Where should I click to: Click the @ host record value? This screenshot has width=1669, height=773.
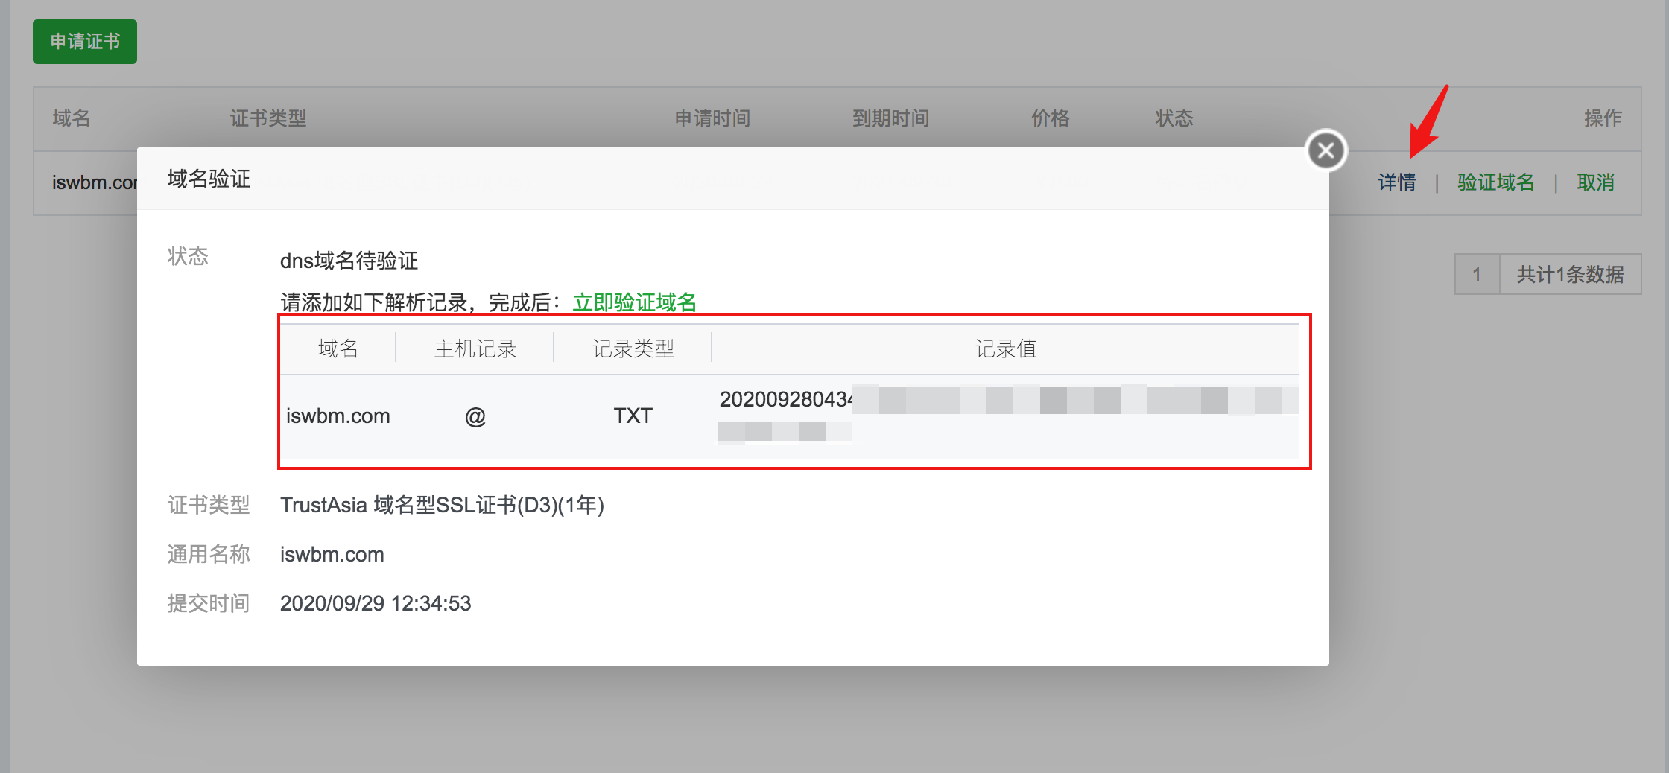pos(475,417)
